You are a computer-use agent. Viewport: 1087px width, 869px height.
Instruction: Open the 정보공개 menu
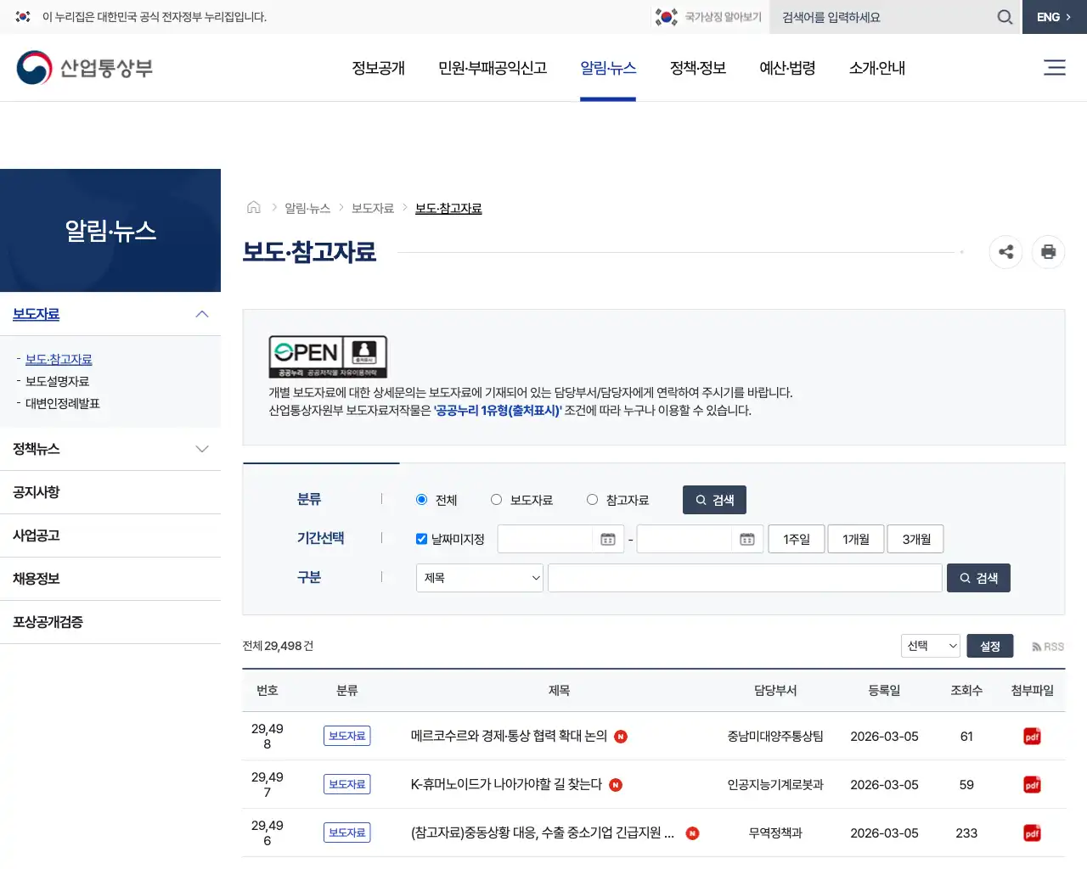(x=378, y=69)
